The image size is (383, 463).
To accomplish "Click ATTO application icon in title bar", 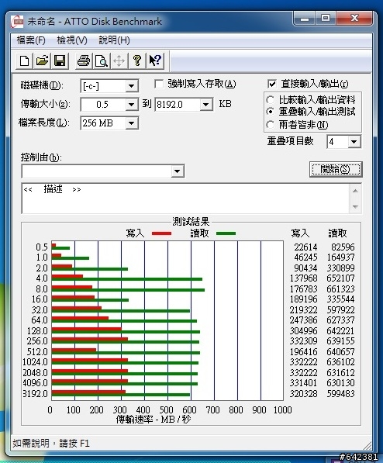I will pos(17,22).
